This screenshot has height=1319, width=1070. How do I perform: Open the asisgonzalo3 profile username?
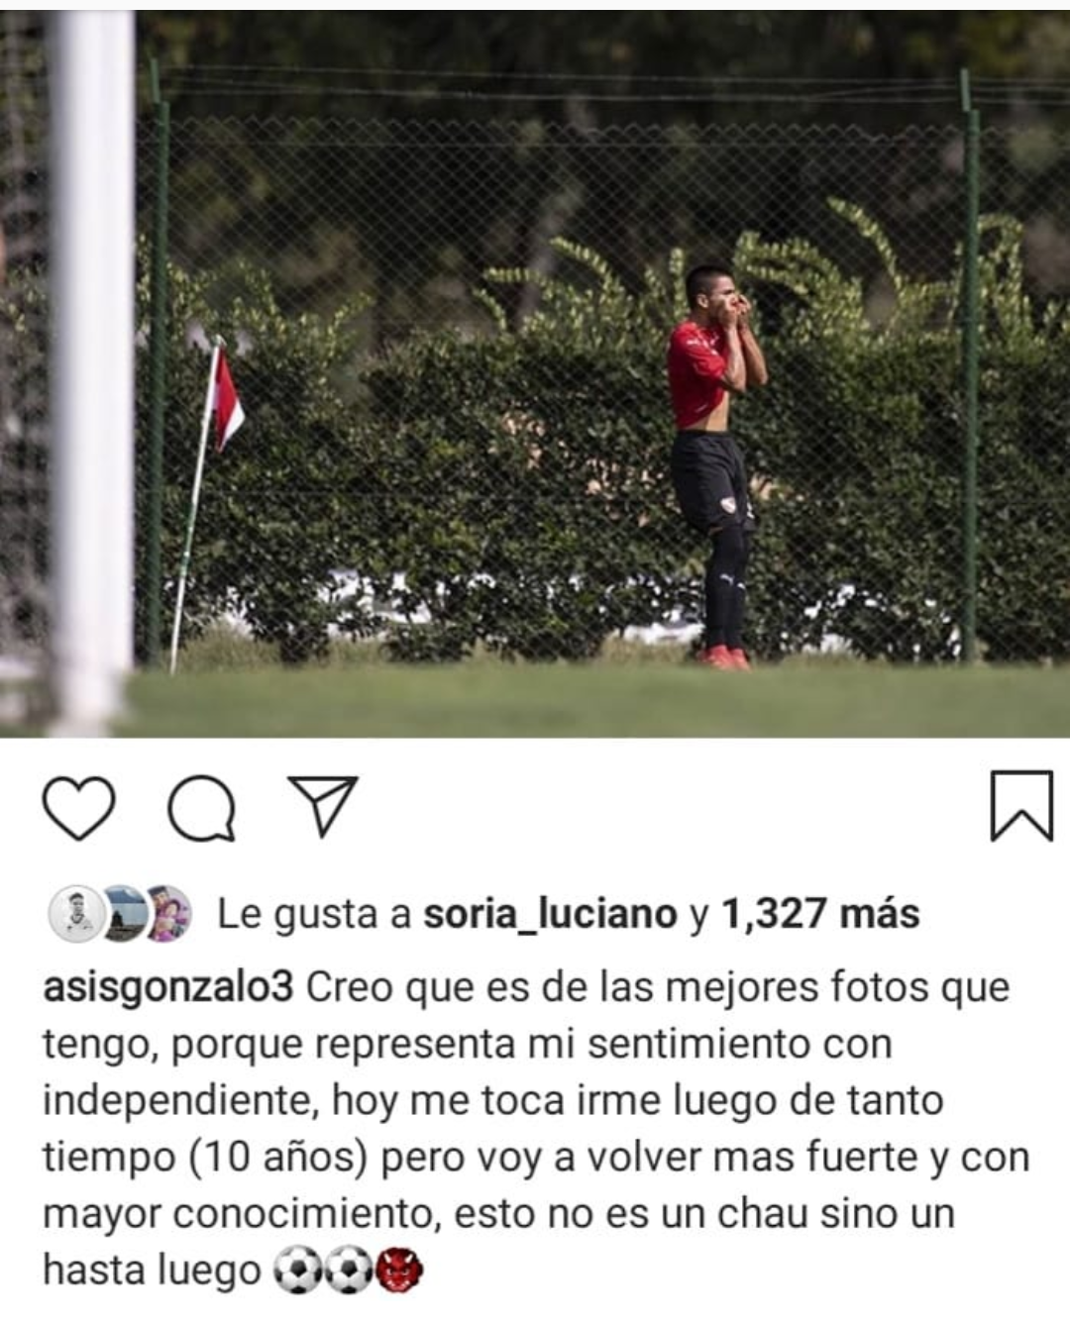click(167, 987)
